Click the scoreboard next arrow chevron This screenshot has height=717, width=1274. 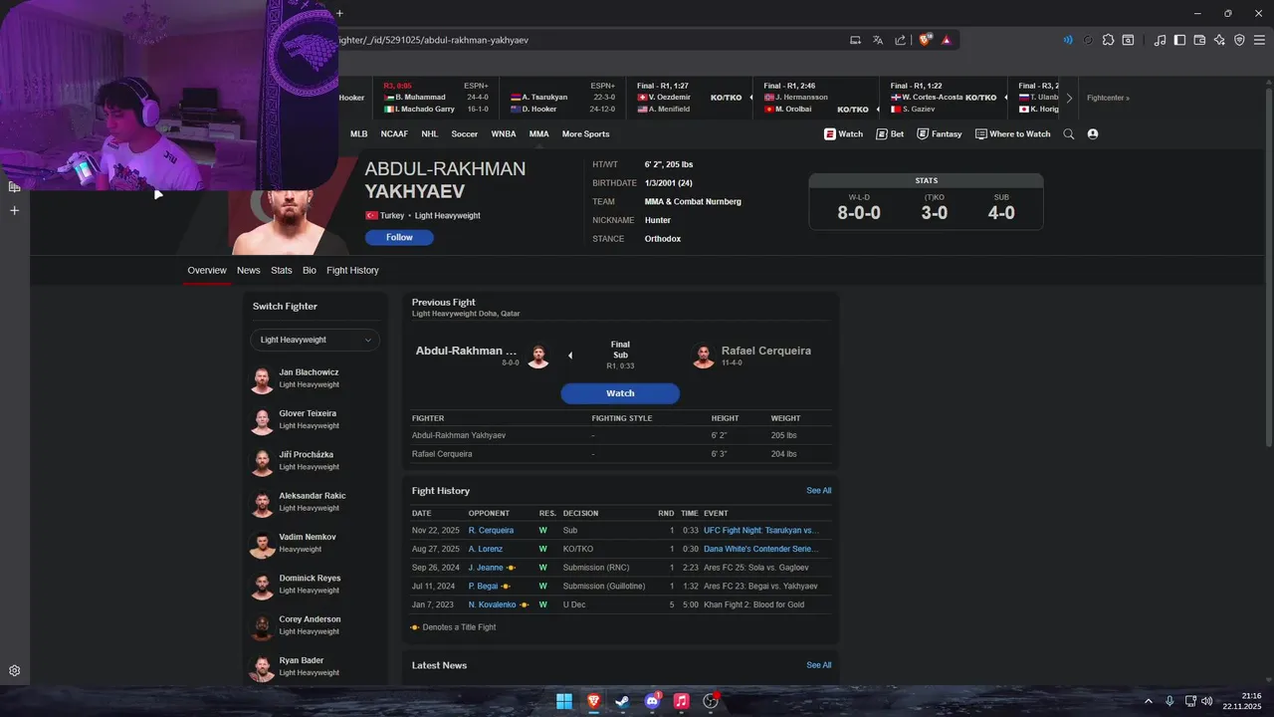(1069, 98)
